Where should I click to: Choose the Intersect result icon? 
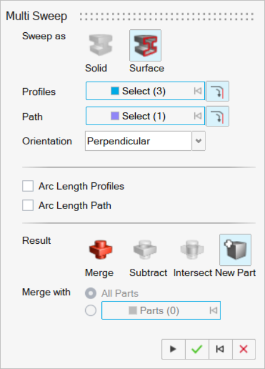[x=192, y=250]
